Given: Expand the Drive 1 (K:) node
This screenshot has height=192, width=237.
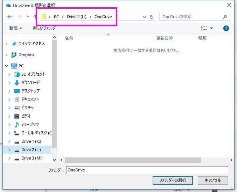Looking at the screenshot, I should point(9,141).
